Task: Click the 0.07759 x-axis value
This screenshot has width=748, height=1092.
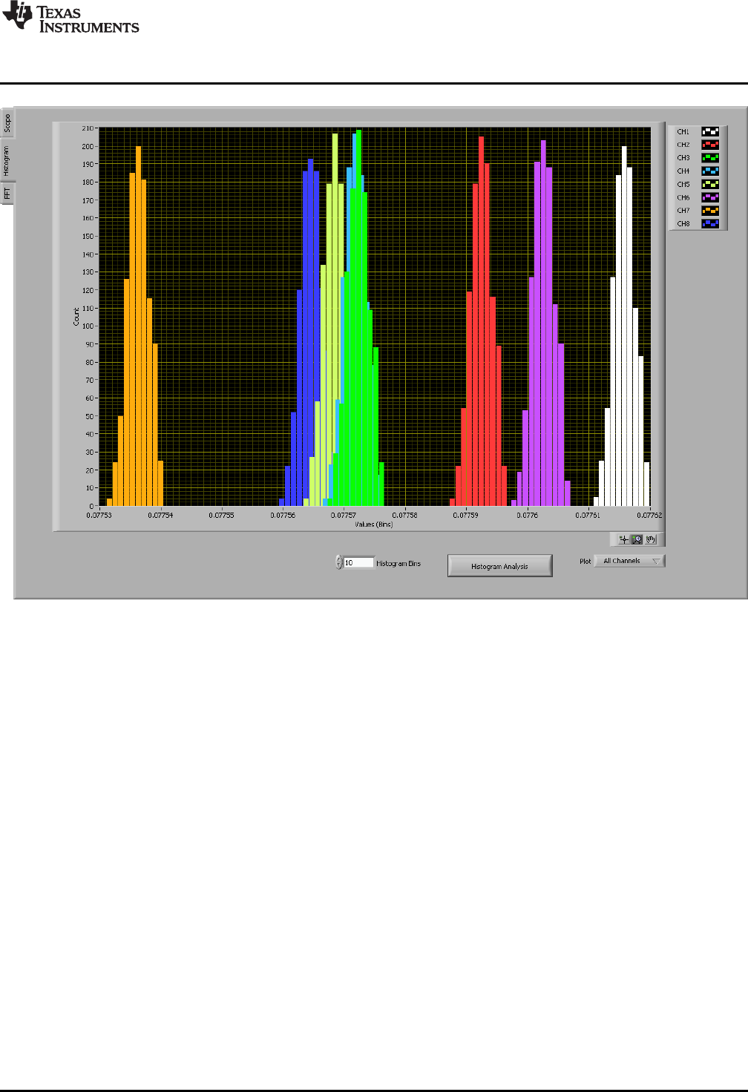Action: [465, 515]
